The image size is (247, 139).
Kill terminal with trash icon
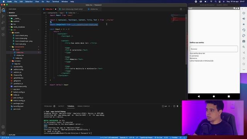(x=178, y=106)
